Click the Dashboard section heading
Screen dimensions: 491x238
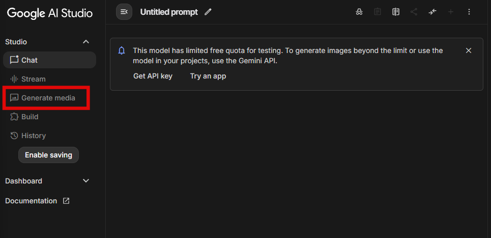point(23,181)
